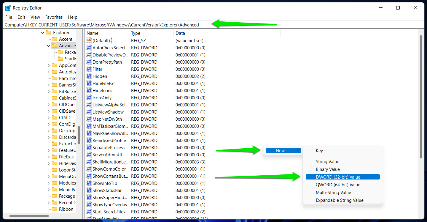This screenshot has width=427, height=222.
Task: Click the Registry Editor app icon in title bar
Action: [8, 8]
